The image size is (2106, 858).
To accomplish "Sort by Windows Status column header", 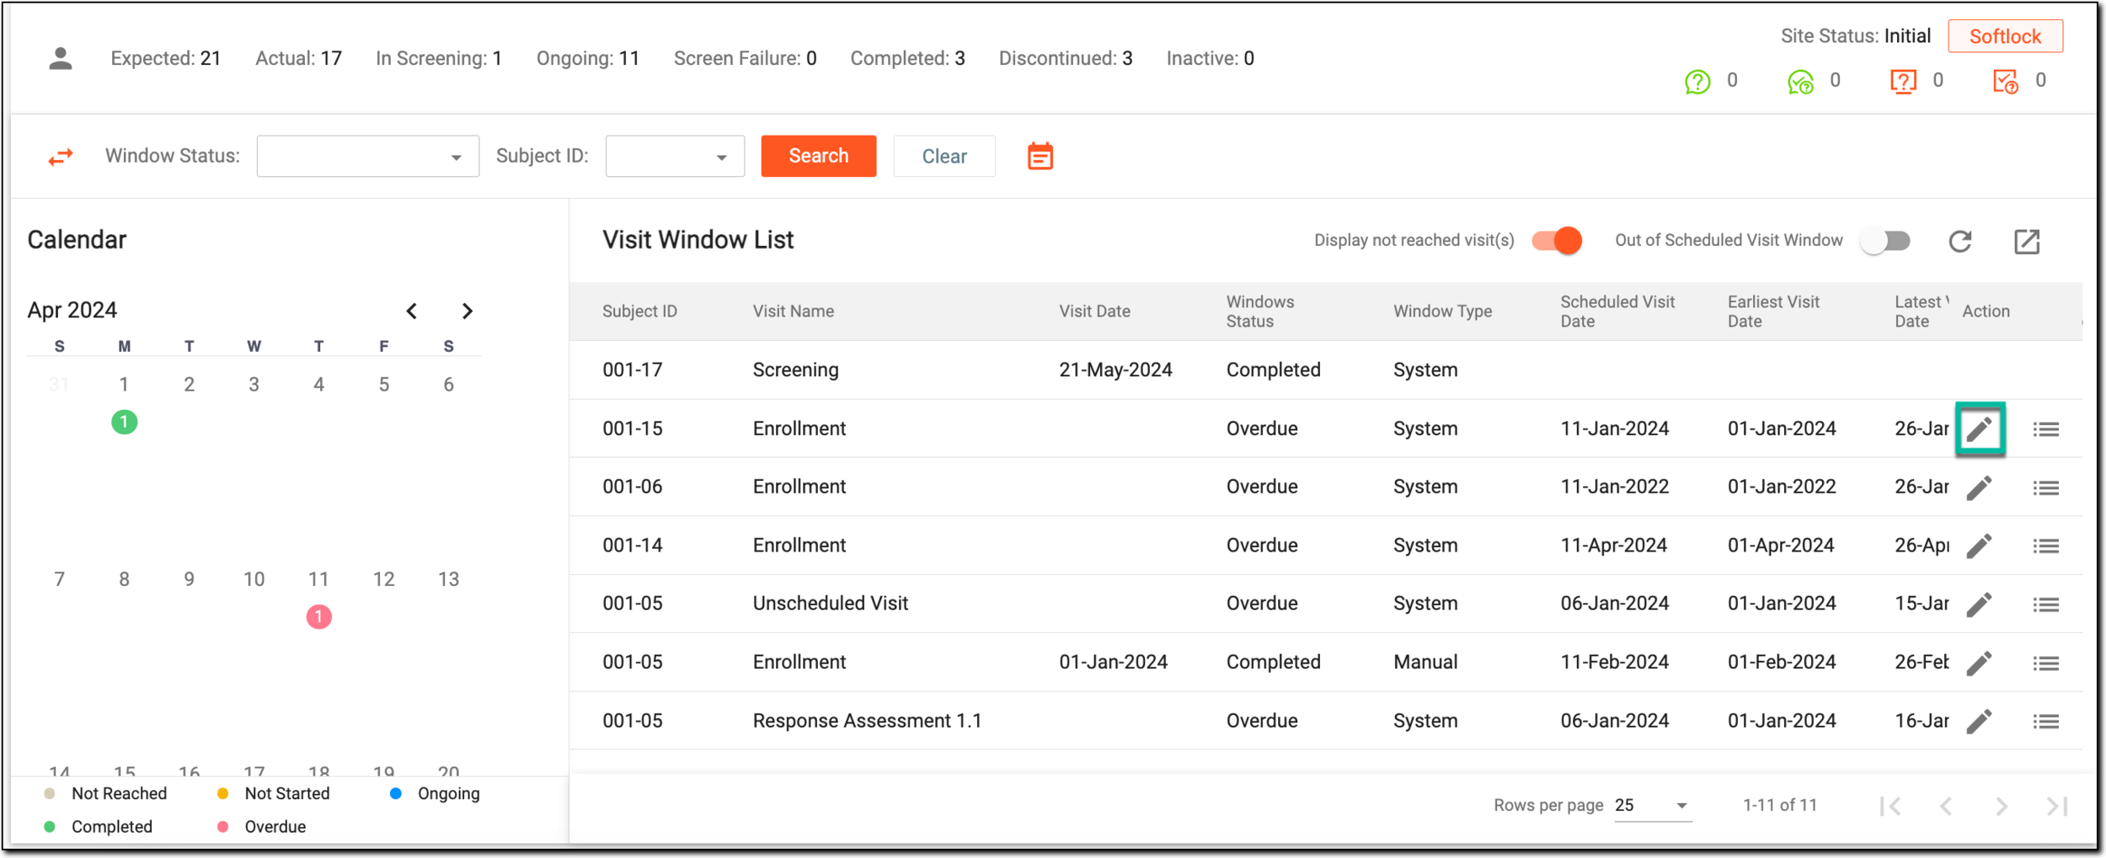I will pos(1259,312).
